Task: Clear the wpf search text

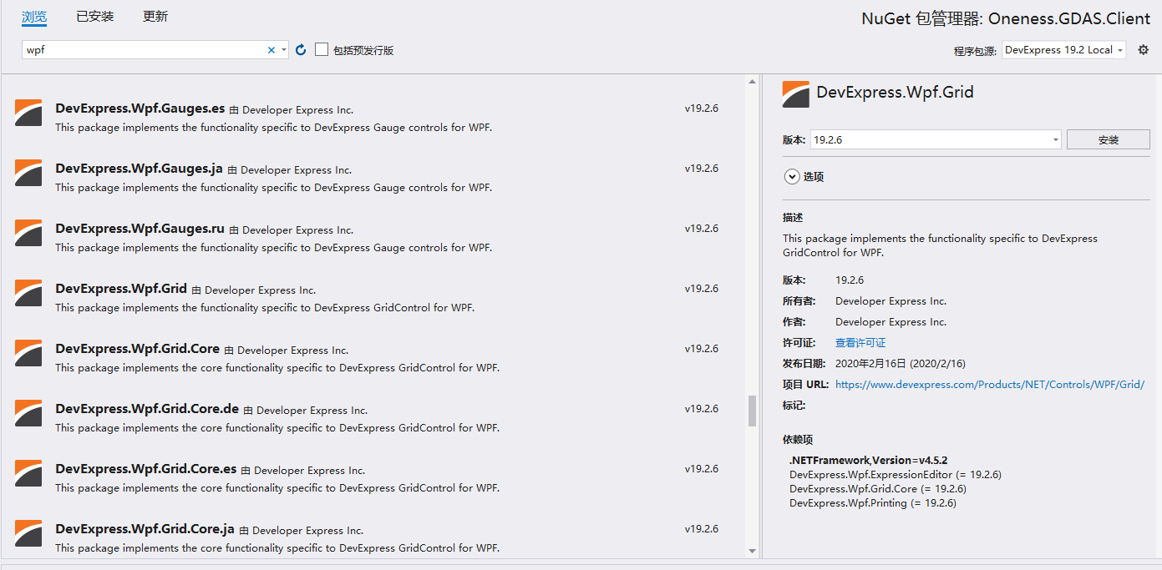Action: coord(271,50)
